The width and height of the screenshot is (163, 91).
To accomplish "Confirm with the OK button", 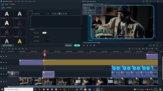I will [77, 45].
